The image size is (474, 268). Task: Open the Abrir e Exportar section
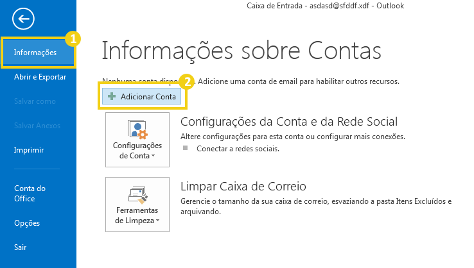click(x=40, y=77)
